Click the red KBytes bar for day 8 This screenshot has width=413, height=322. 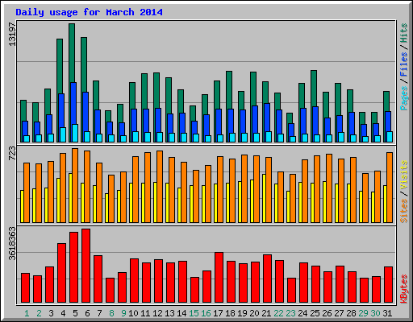[110, 291]
